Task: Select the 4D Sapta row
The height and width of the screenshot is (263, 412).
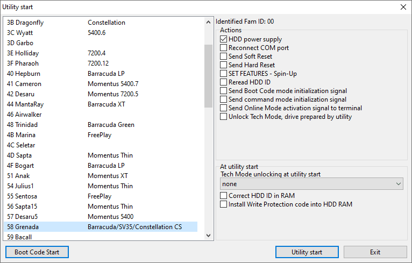Action: [101, 155]
